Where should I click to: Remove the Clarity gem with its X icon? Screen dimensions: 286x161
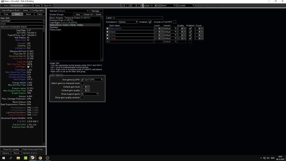(x=107, y=35)
